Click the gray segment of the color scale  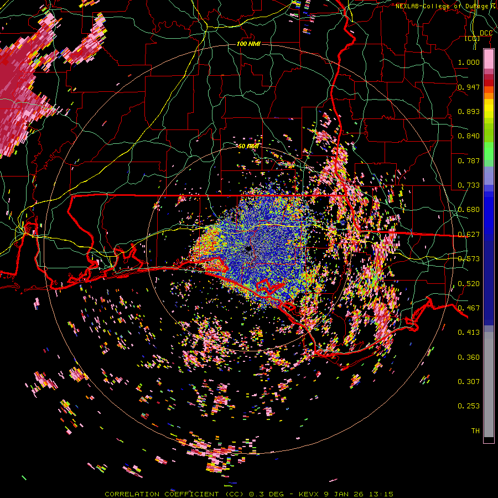(489, 385)
